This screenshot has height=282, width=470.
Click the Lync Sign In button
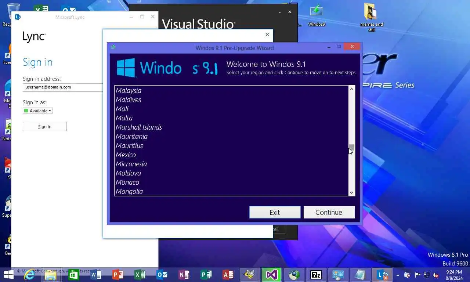[45, 127]
